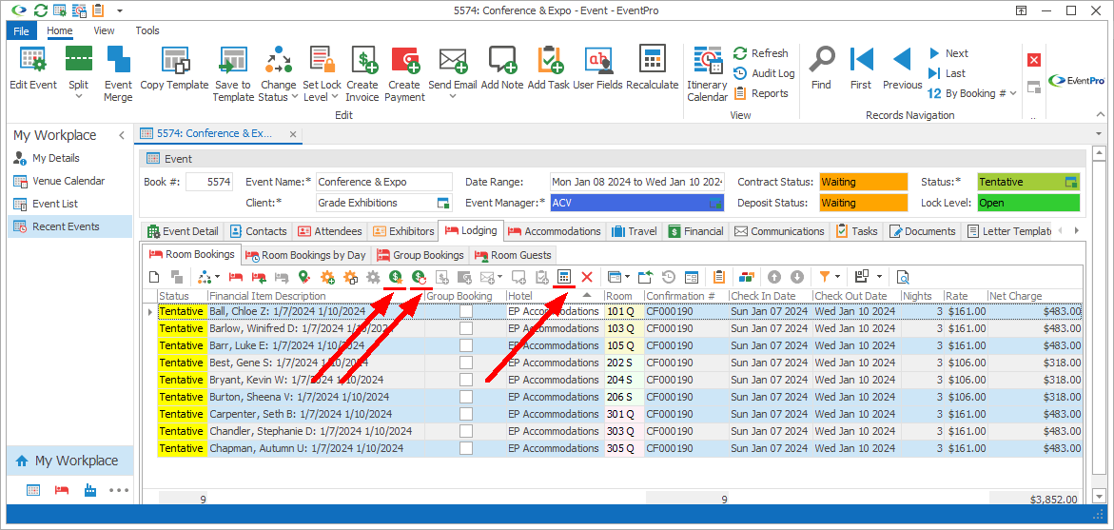Click the red X delete icon in grid toolbar
1114x530 pixels.
(587, 276)
